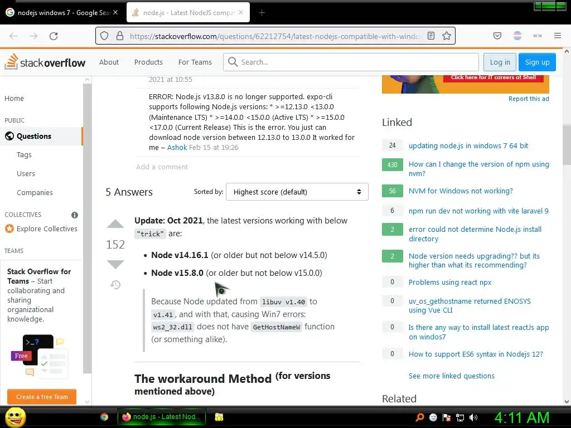Toggle reader view icon in address bar
The height and width of the screenshot is (428, 571).
click(431, 36)
